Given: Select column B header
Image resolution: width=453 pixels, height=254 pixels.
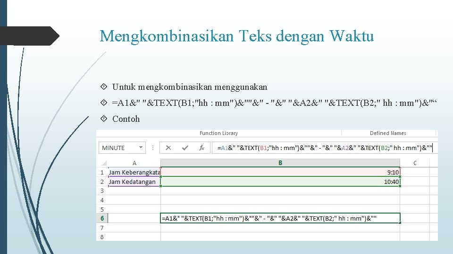Looking at the screenshot, I should click(x=280, y=163).
